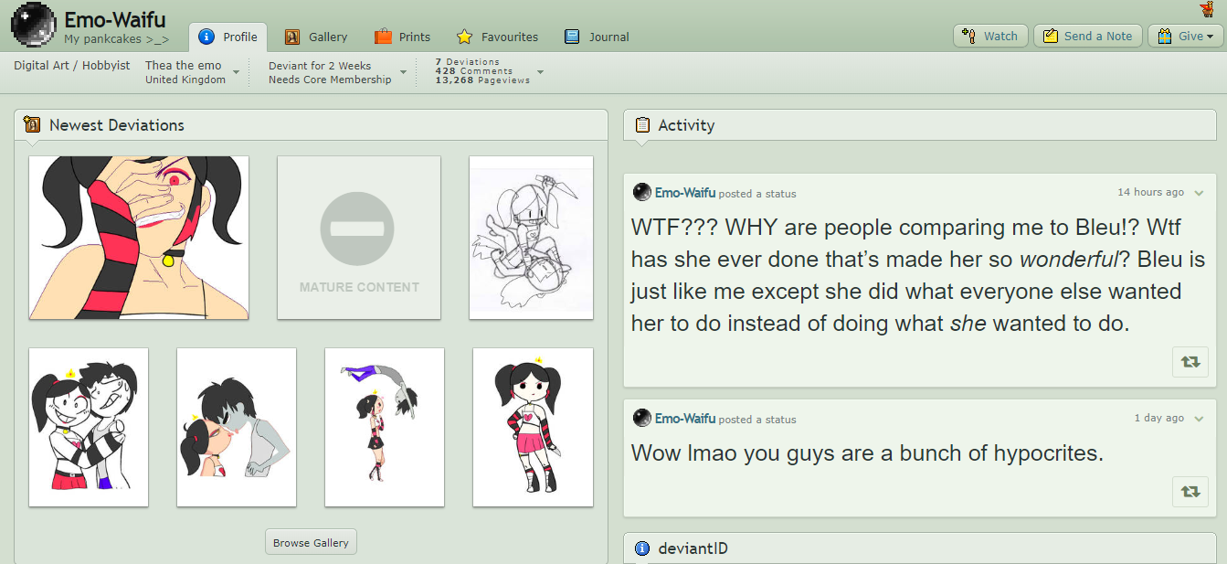Click the Emo-Waifu profile avatar at top
The image size is (1227, 564).
click(34, 25)
